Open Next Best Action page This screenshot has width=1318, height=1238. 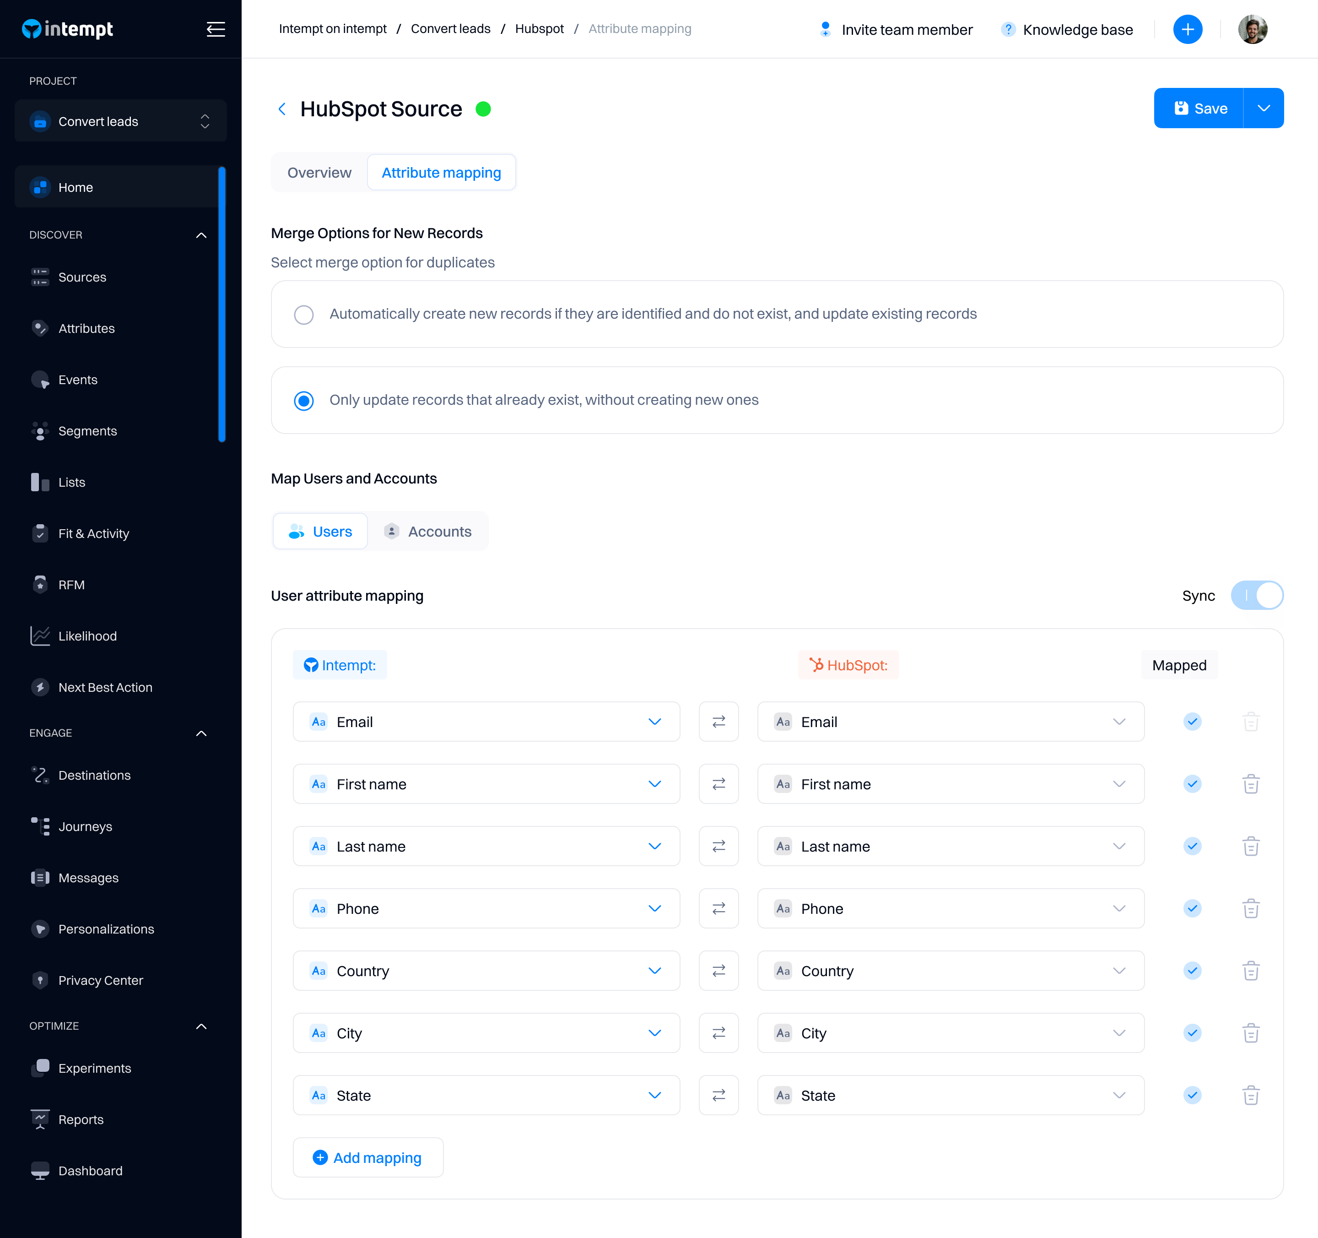click(x=105, y=687)
